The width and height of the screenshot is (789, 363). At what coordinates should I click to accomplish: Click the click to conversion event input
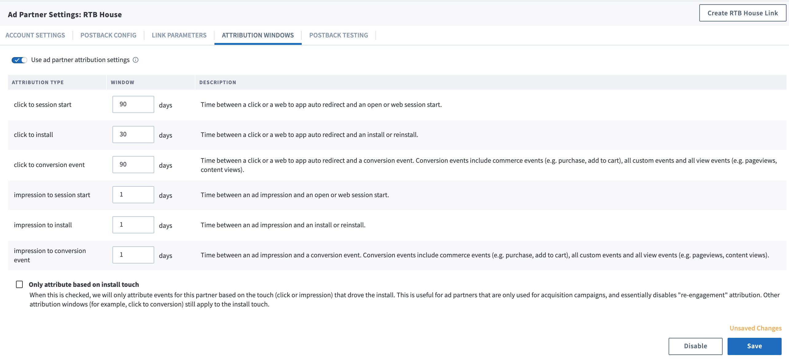point(133,165)
